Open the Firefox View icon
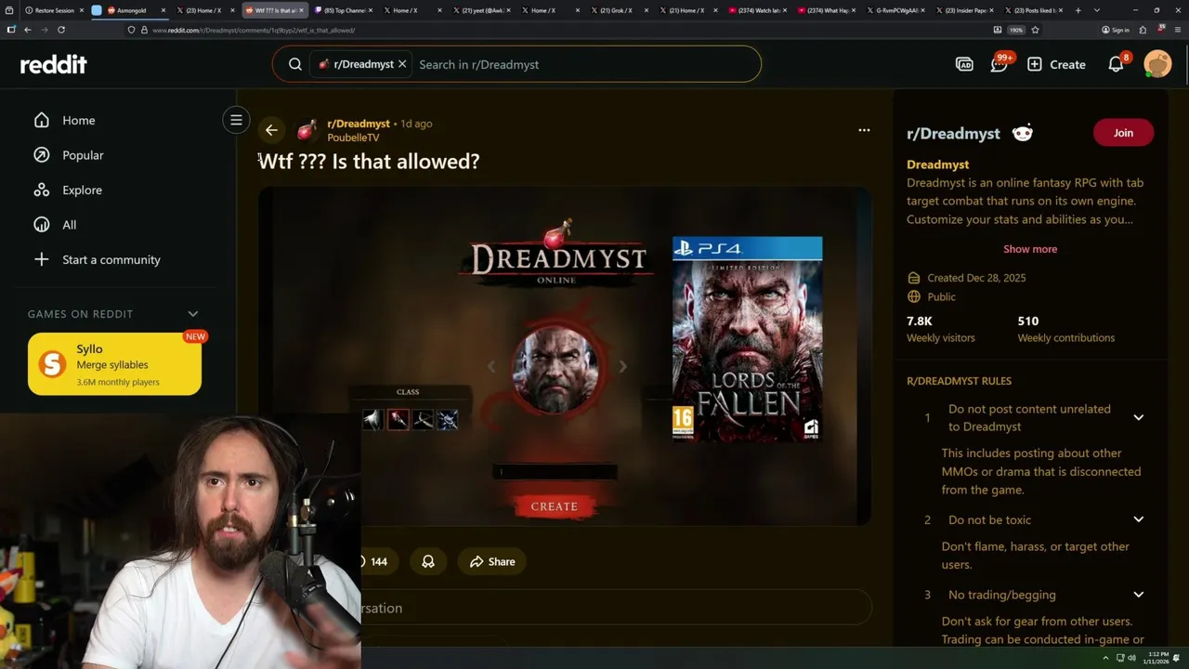 point(10,10)
